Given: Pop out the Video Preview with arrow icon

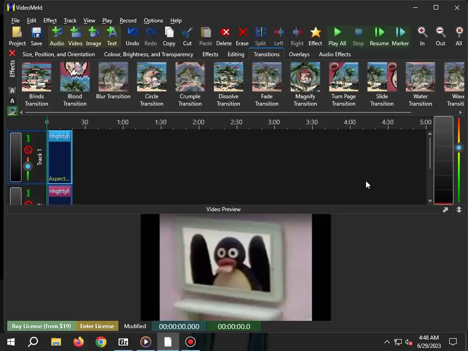Looking at the screenshot, I should pos(445,209).
